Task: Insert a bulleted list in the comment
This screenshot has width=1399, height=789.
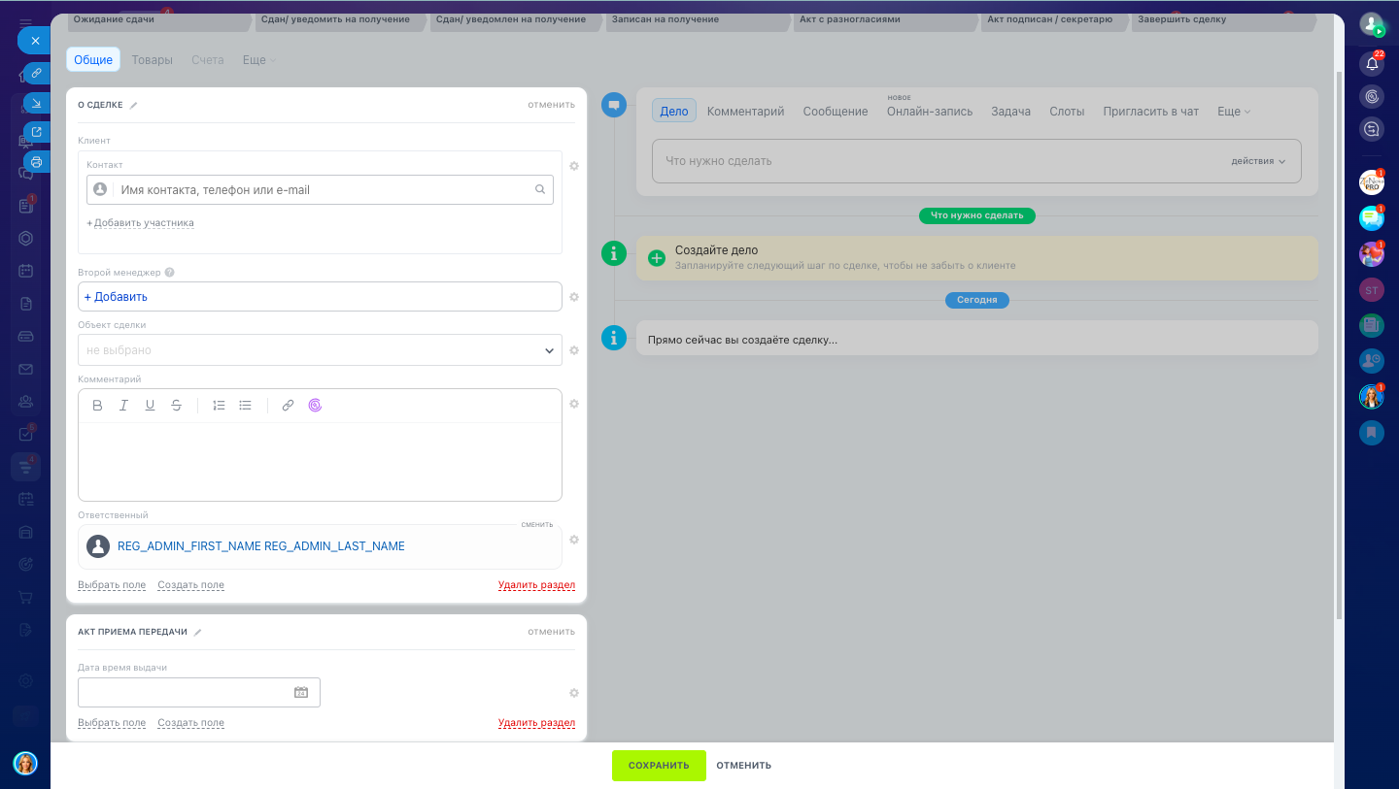Action: [245, 406]
